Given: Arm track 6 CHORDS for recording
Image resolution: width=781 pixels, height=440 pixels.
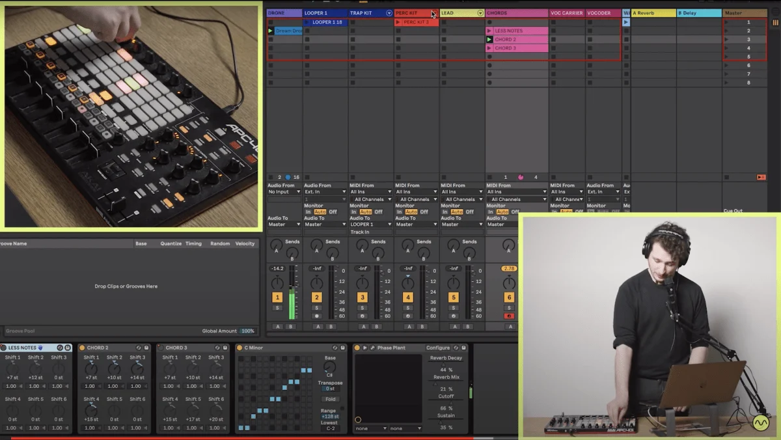Looking at the screenshot, I should [509, 316].
